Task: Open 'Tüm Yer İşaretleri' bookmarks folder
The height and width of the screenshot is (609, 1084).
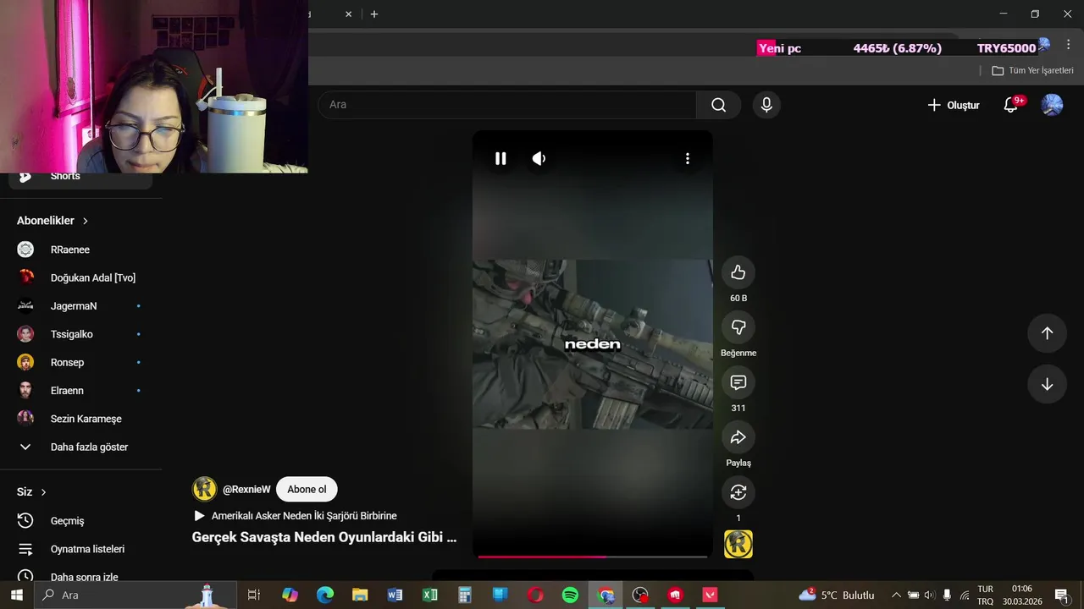Action: click(x=1032, y=70)
